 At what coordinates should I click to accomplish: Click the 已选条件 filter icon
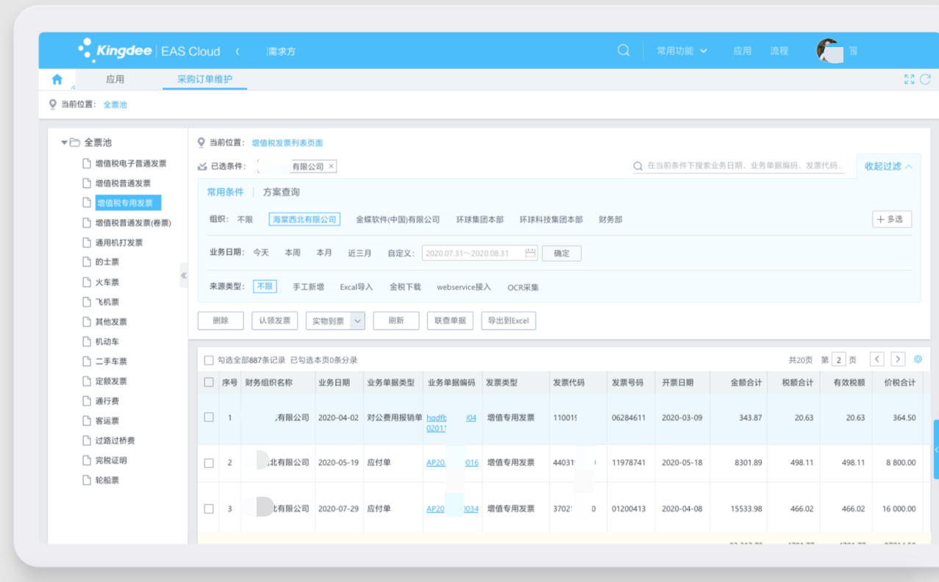click(200, 166)
